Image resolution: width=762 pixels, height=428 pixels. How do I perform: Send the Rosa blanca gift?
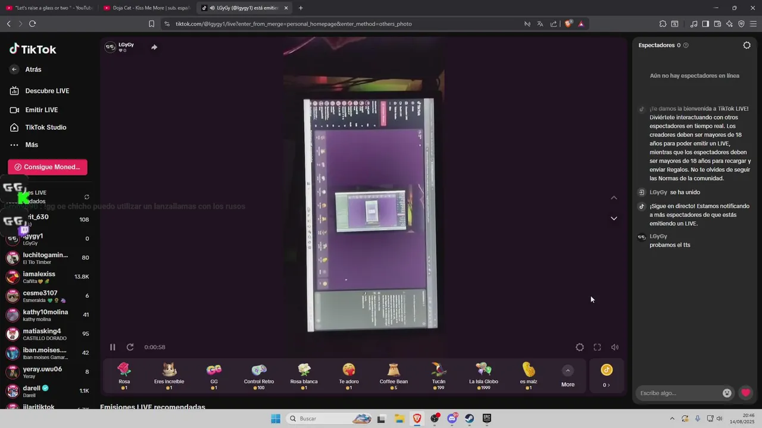[x=304, y=376]
